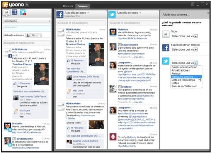Open the Actualizaciones dropdown in the sidebar

[14, 35]
